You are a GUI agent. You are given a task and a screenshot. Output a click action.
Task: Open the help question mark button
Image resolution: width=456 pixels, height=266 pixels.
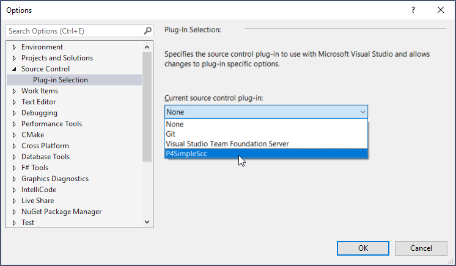pyautogui.click(x=413, y=10)
